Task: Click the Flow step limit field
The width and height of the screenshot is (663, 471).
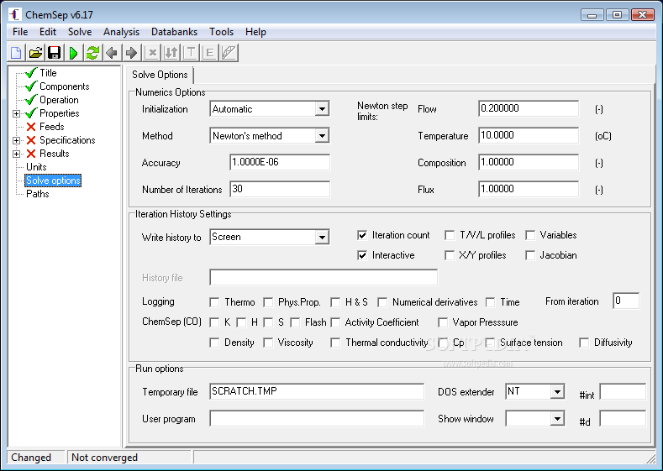Action: (529, 108)
